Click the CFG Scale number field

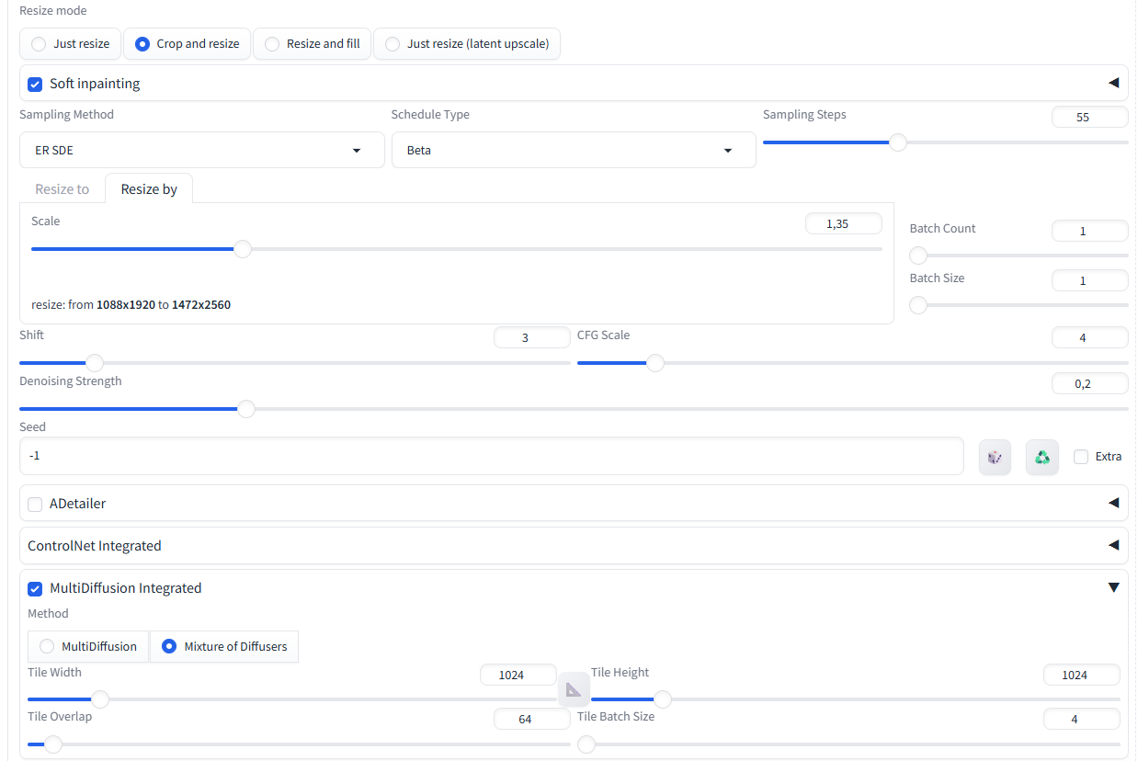click(x=1090, y=337)
